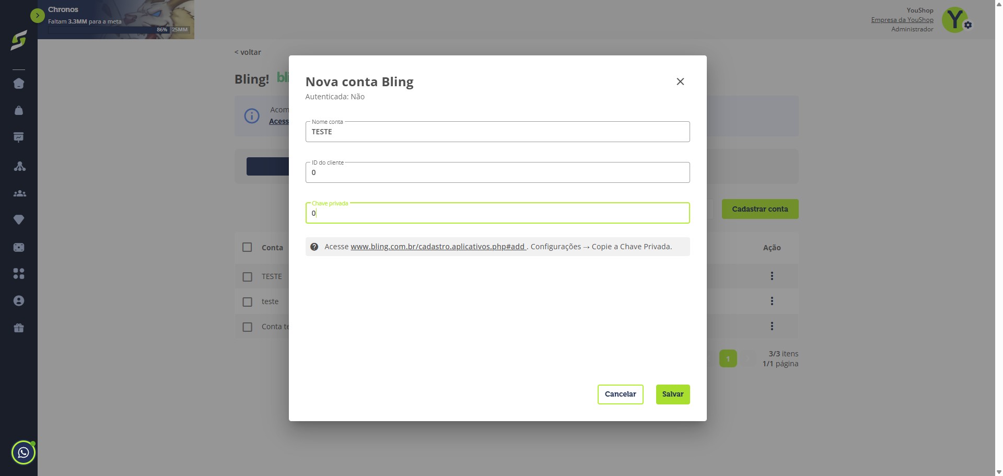1003x476 pixels.
Task: Focus the Chave privada field
Action: tap(498, 213)
